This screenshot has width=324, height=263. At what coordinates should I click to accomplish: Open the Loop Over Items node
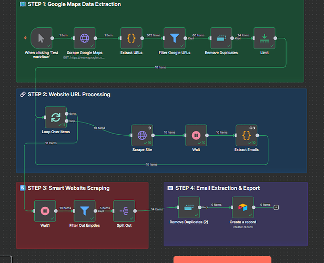(x=56, y=117)
